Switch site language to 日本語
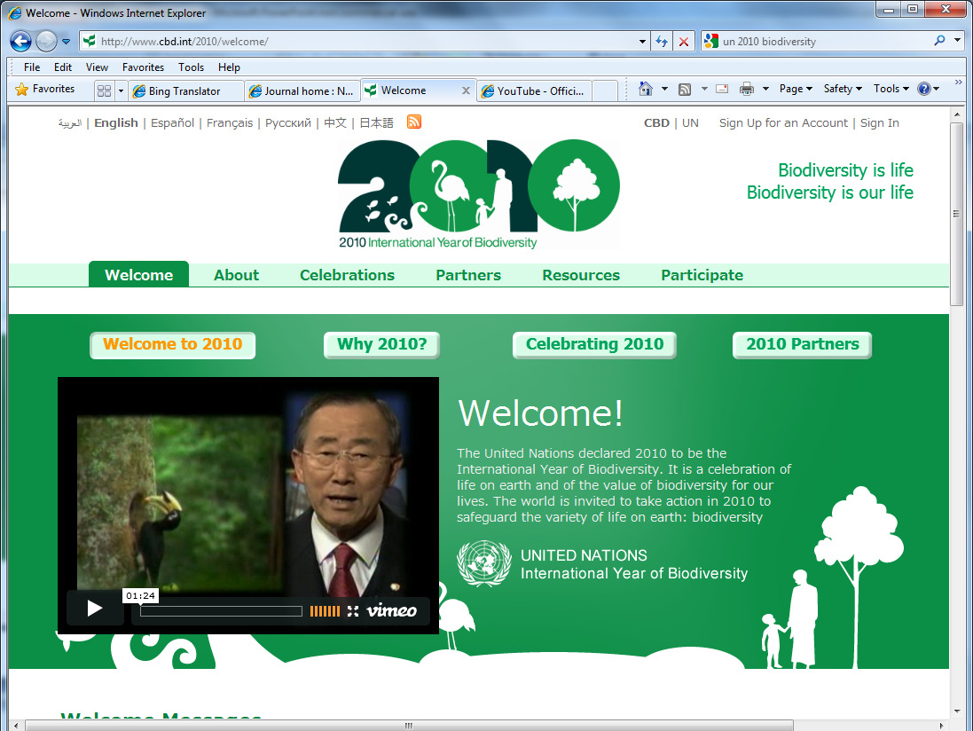This screenshot has width=973, height=731. point(376,122)
